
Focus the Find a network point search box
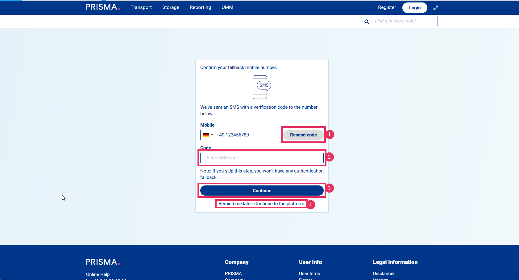[404, 21]
